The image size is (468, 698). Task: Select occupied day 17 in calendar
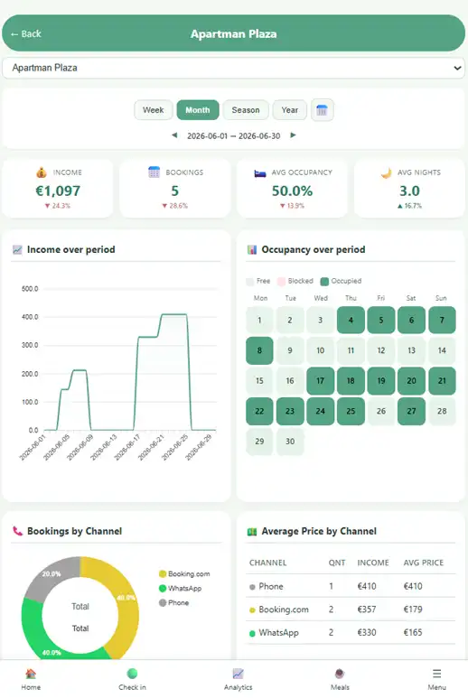(320, 381)
